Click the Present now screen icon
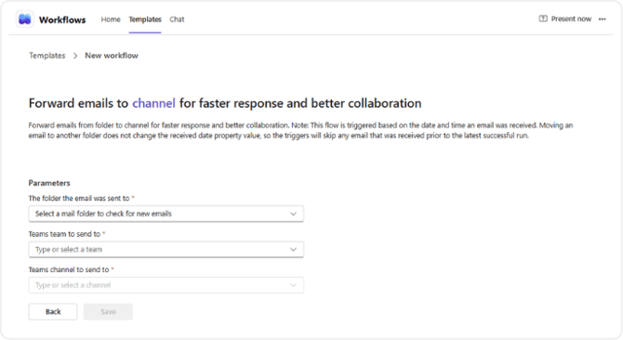The width and height of the screenshot is (623, 340). click(x=543, y=19)
